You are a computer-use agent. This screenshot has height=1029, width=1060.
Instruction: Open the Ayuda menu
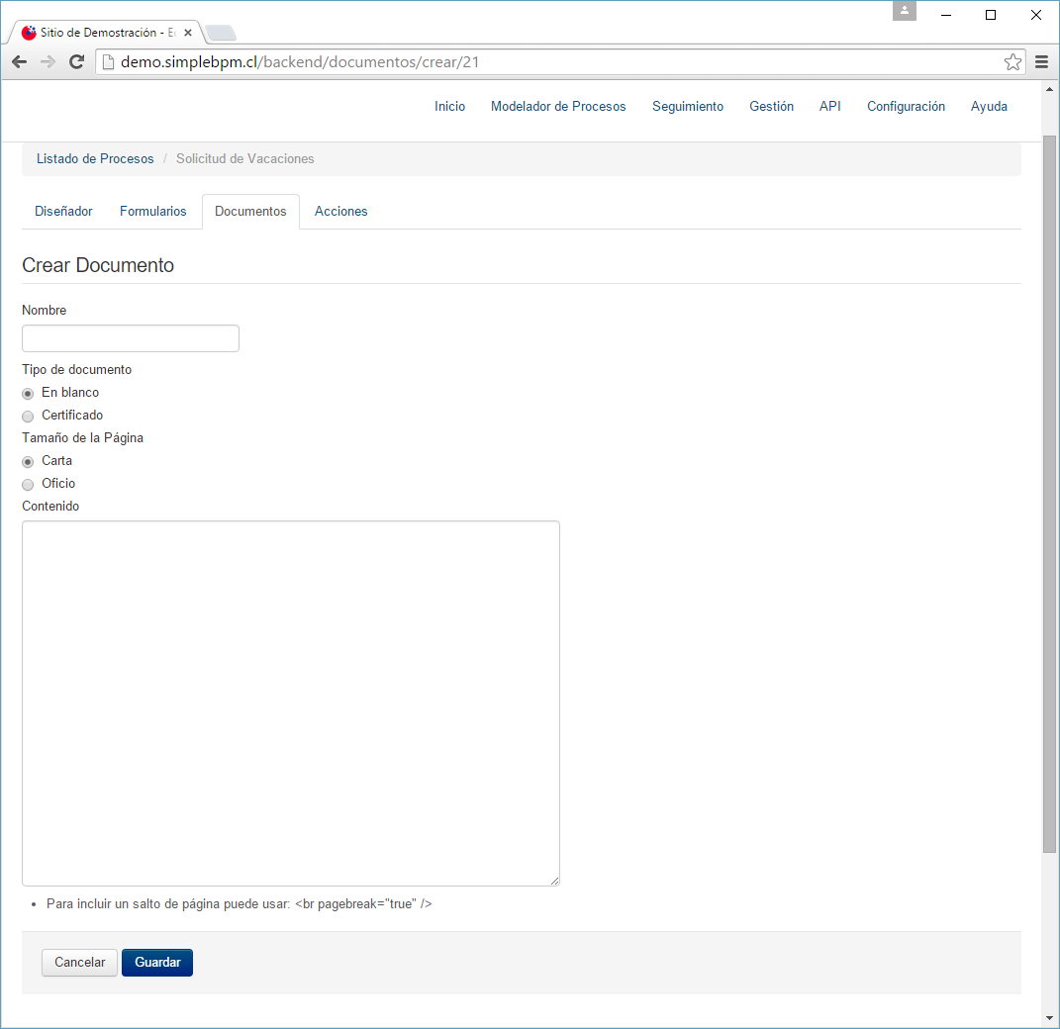[989, 106]
